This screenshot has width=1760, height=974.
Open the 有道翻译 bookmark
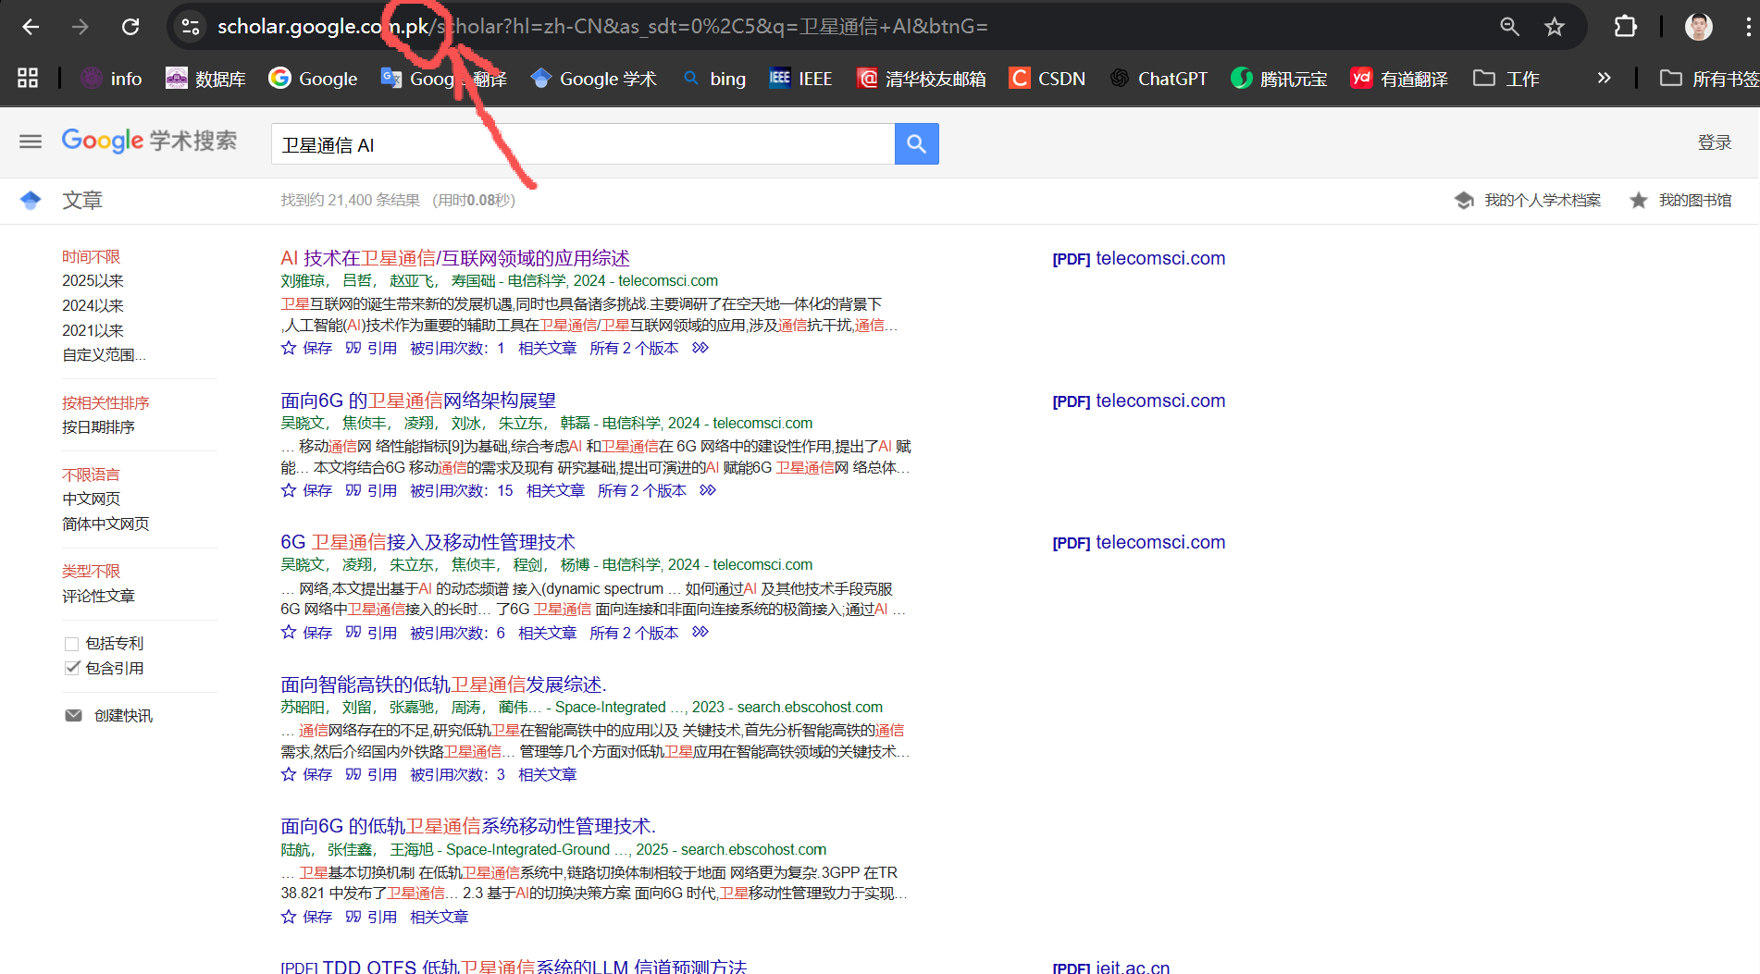point(1399,79)
